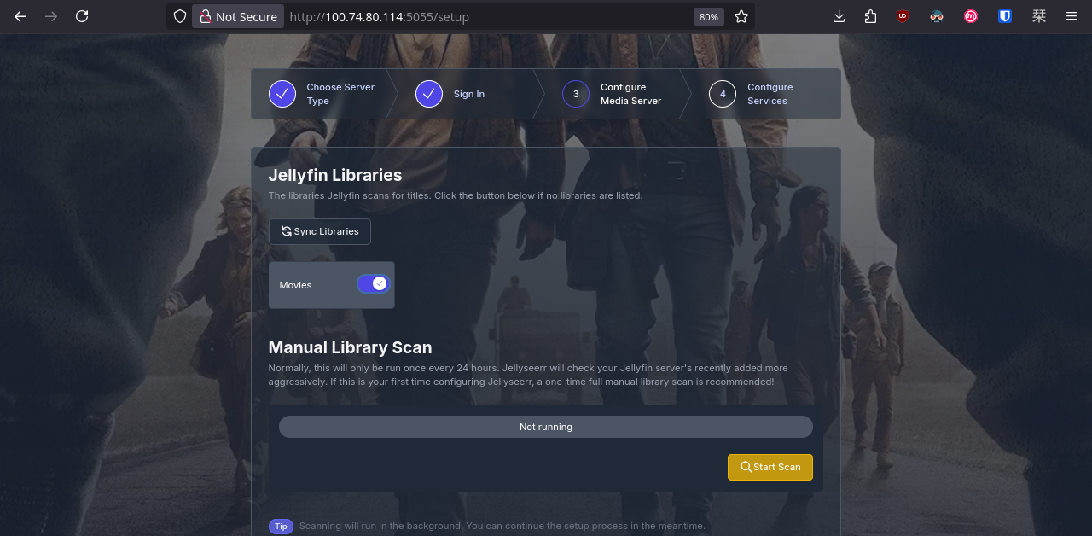
Task: Click the Not running progress bar
Action: (546, 427)
